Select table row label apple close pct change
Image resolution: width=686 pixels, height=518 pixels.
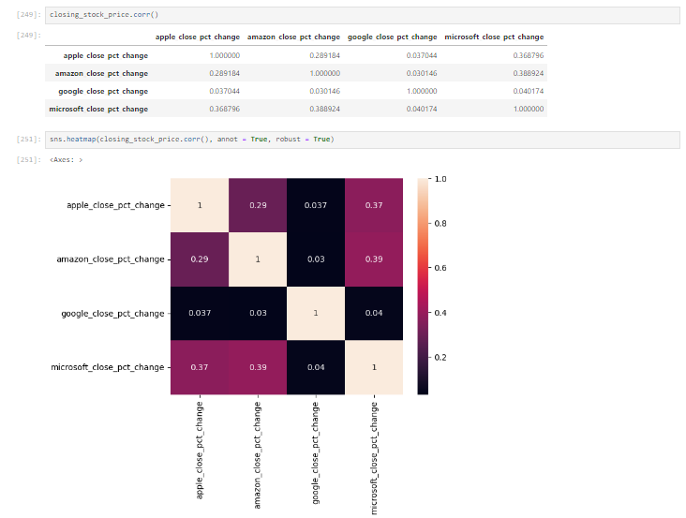click(x=106, y=56)
